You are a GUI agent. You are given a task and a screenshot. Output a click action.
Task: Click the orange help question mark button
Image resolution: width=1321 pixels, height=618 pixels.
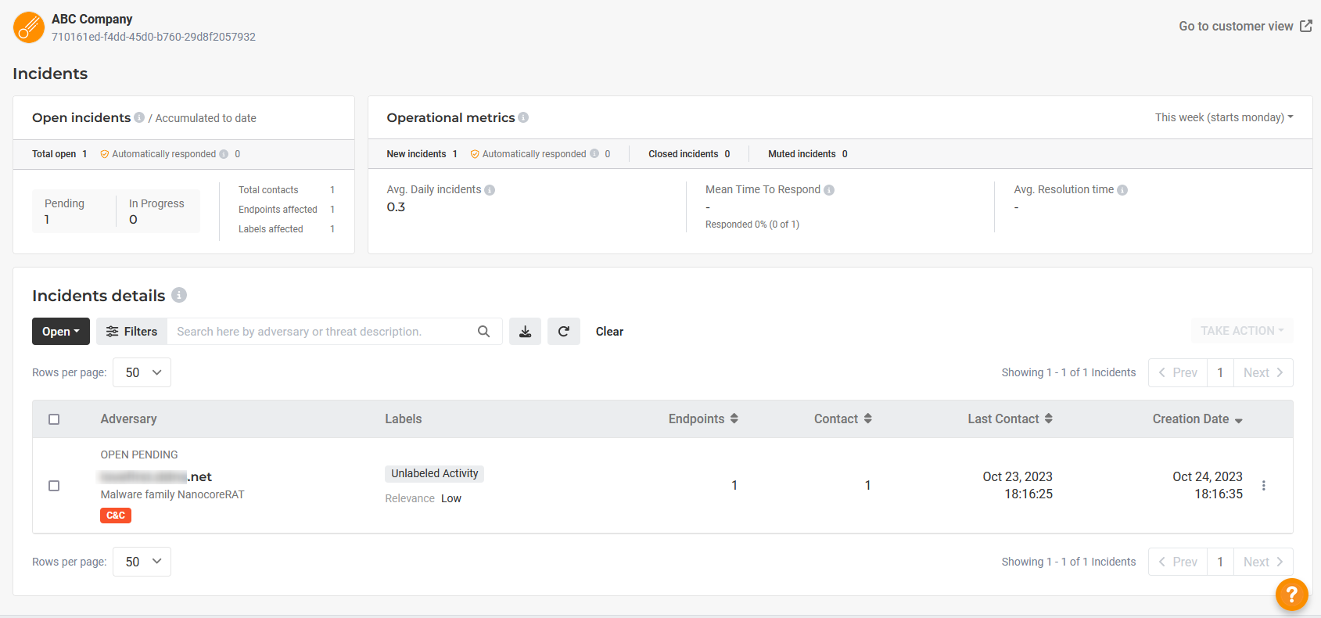1291,595
